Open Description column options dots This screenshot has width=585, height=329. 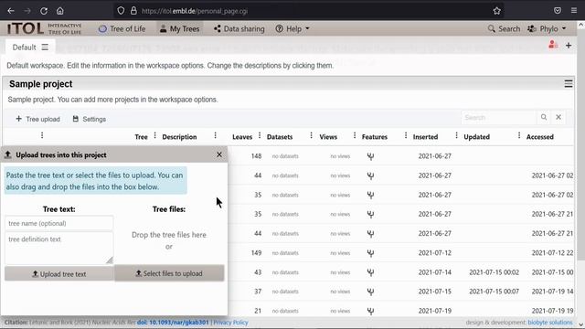(x=216, y=135)
